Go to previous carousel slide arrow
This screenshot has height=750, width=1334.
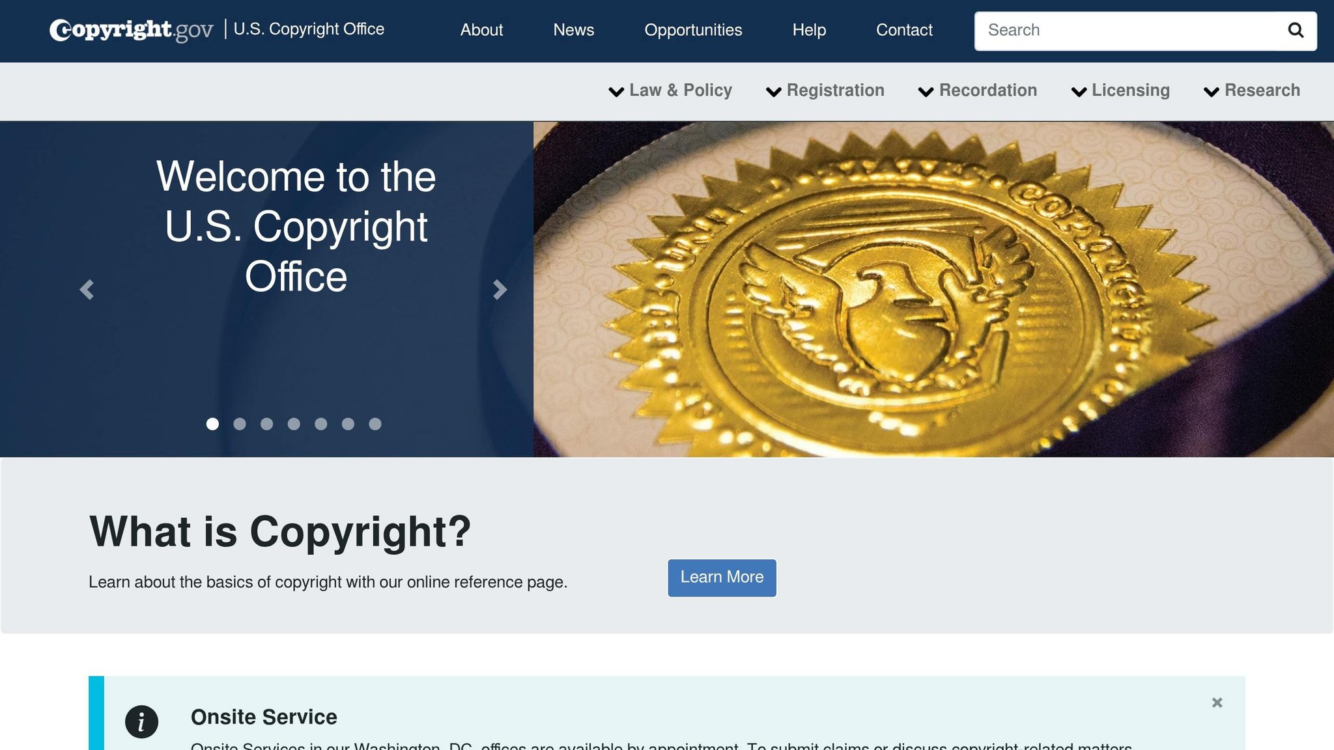pos(87,290)
